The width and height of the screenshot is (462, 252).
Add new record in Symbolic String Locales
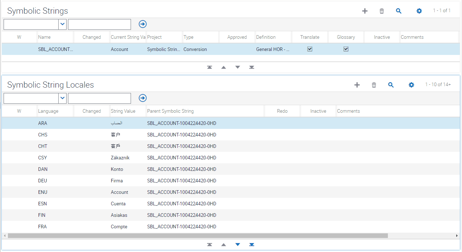357,85
